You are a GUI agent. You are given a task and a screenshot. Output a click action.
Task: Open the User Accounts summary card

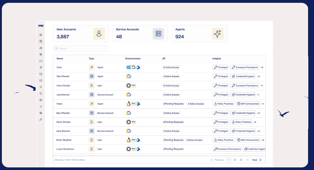click(81, 34)
